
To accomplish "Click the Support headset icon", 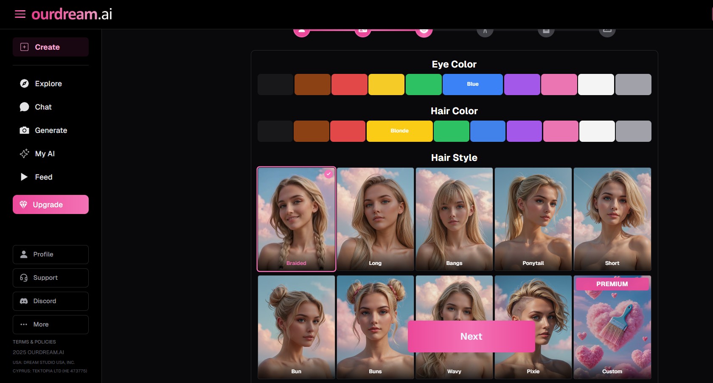I will [x=24, y=278].
